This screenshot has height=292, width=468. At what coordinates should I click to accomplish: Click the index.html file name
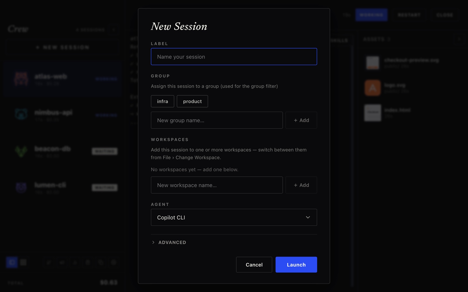pos(397,110)
